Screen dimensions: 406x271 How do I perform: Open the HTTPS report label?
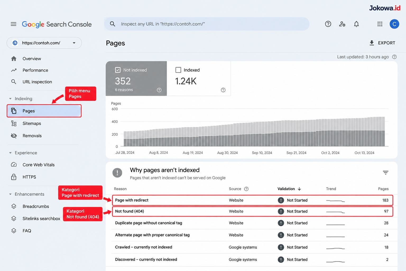click(29, 177)
